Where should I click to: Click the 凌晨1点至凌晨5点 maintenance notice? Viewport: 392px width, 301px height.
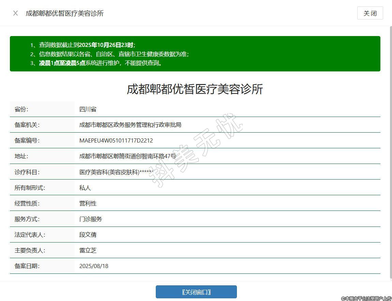(101, 63)
